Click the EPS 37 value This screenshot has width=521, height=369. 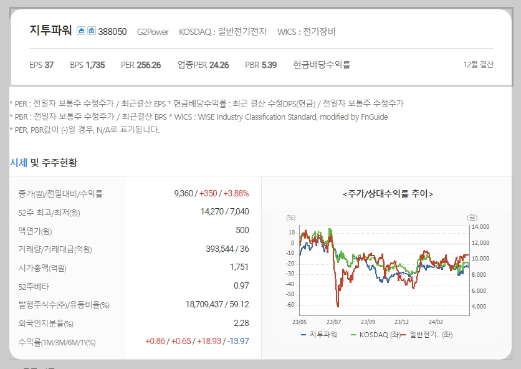[x=42, y=65]
